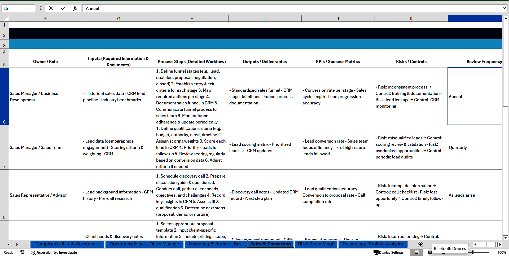Expand the formula bar
Viewport: 509px width, 256px height.
504,8
